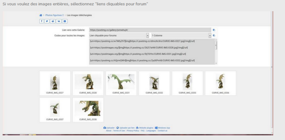This screenshot has height=140, width=285.
Task: Open the Lien cliquable pour forums dropdown
Action: pyautogui.click(x=119, y=36)
